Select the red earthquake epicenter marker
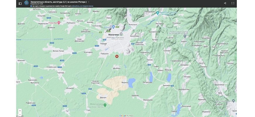Viewport: 255px width, 117px height. (117, 56)
